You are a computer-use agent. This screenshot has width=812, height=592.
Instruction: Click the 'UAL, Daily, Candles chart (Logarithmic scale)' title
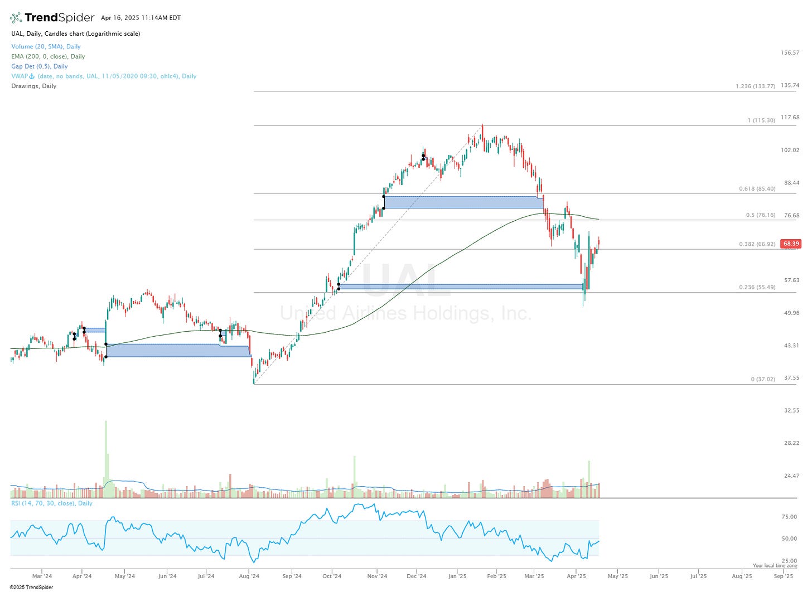pyautogui.click(x=76, y=33)
